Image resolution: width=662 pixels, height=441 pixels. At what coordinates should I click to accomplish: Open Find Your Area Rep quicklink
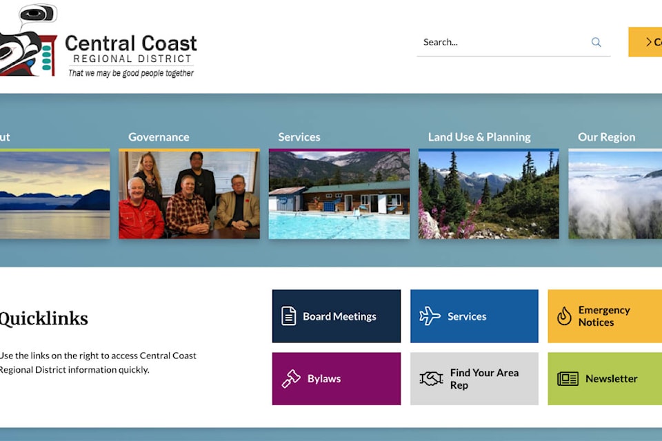[x=474, y=378]
